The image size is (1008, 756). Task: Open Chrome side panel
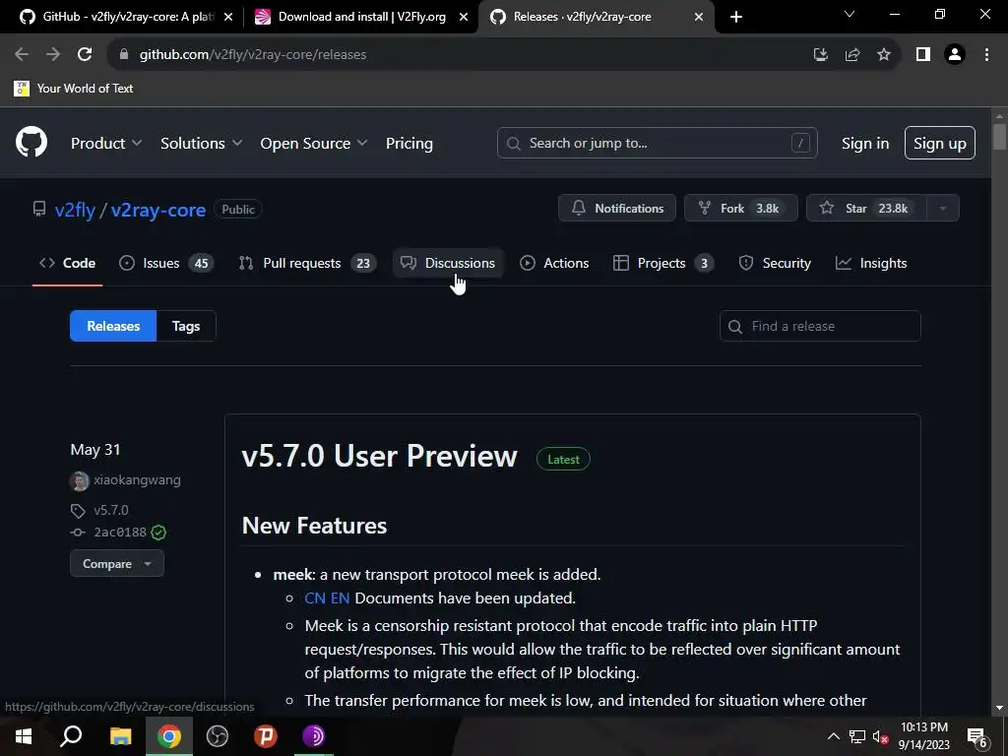923,55
